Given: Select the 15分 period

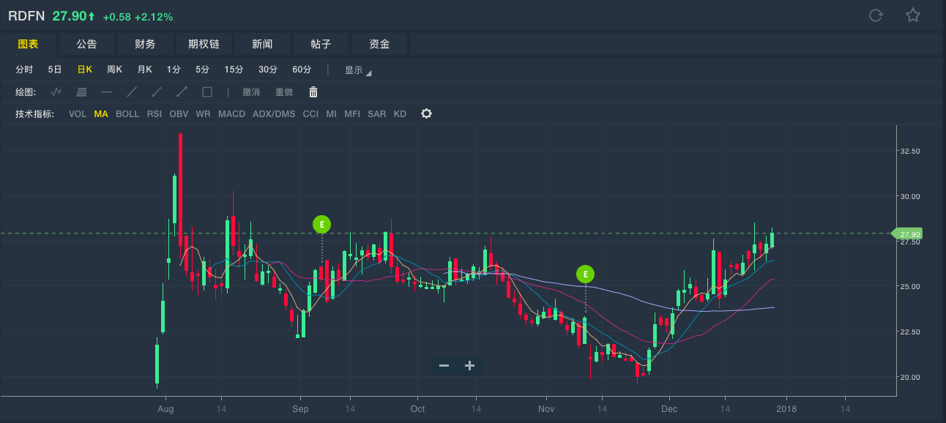Looking at the screenshot, I should coord(234,70).
